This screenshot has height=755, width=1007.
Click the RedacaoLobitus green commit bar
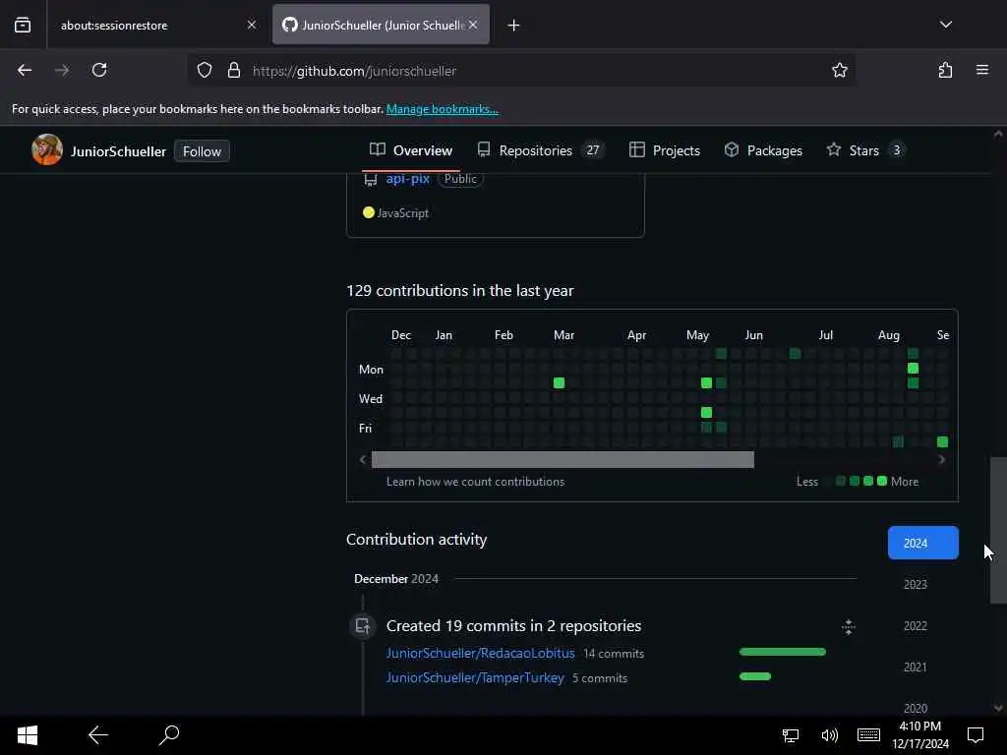pyautogui.click(x=782, y=653)
